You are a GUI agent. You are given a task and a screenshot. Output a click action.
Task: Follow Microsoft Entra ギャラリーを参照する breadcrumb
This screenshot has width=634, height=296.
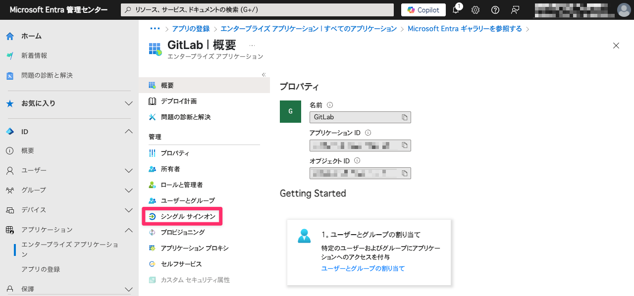pos(465,29)
